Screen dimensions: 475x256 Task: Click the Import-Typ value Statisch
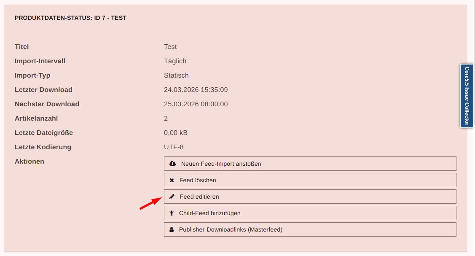(x=176, y=75)
